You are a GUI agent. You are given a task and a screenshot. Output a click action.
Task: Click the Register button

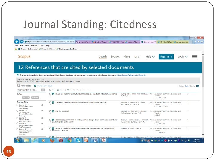[x=166, y=57]
